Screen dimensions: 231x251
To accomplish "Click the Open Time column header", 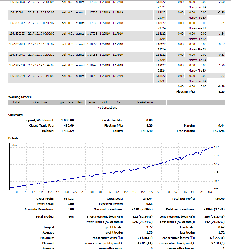I will click(x=40, y=102).
